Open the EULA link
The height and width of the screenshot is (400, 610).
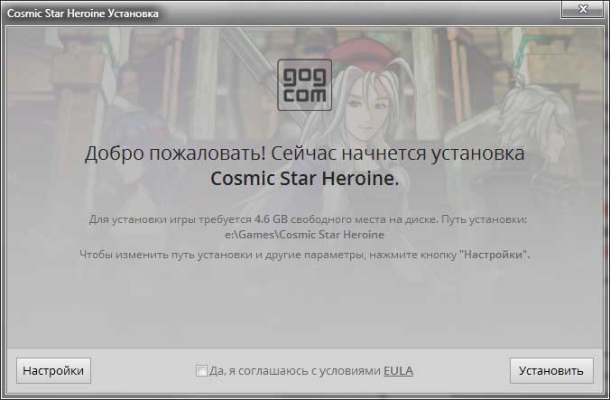(x=398, y=371)
